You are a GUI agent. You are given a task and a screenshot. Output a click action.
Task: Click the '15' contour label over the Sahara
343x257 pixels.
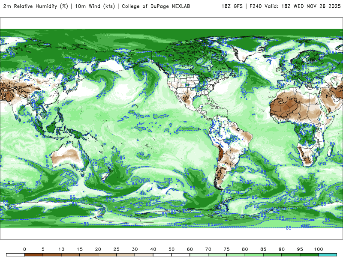289,99
